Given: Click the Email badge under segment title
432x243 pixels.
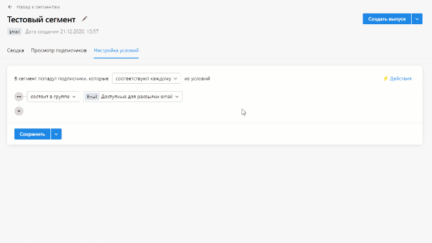Looking at the screenshot, I should click(14, 31).
